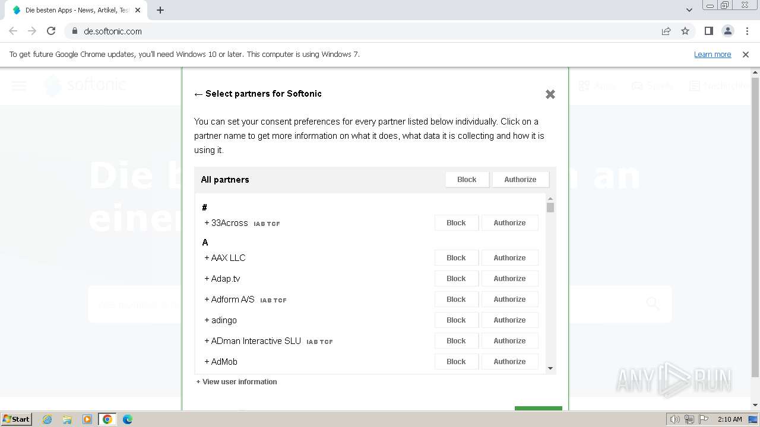Click the page's main scrollbar down arrow
The image size is (760, 427).
pyautogui.click(x=755, y=405)
